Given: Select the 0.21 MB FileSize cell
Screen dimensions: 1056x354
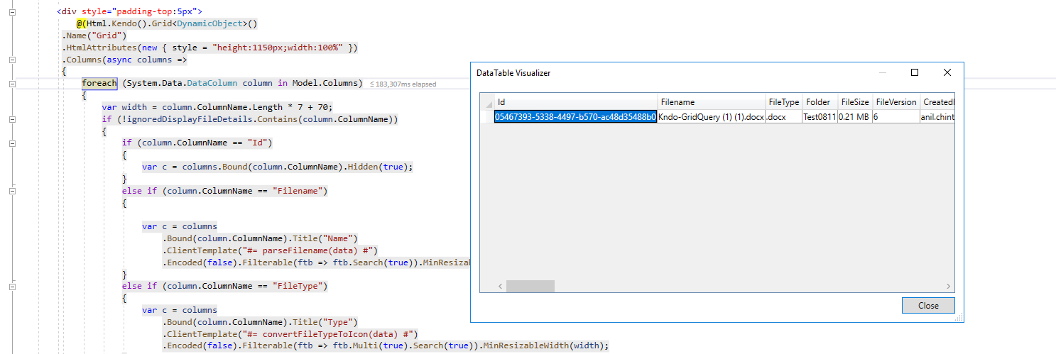Looking at the screenshot, I should click(855, 117).
